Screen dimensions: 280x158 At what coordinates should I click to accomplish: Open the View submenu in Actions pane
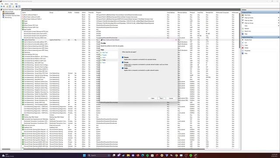(x=260, y=26)
